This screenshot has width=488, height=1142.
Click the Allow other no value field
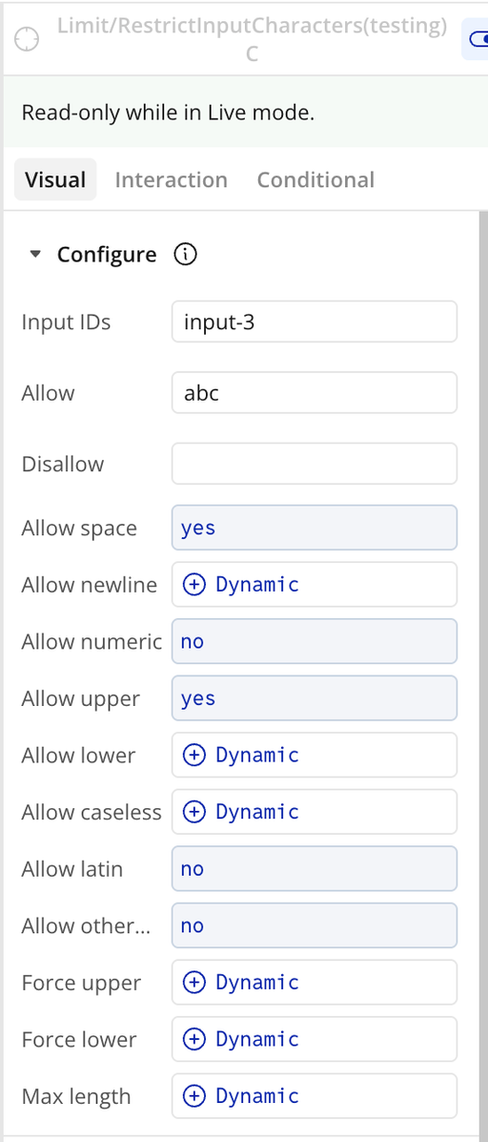point(315,925)
